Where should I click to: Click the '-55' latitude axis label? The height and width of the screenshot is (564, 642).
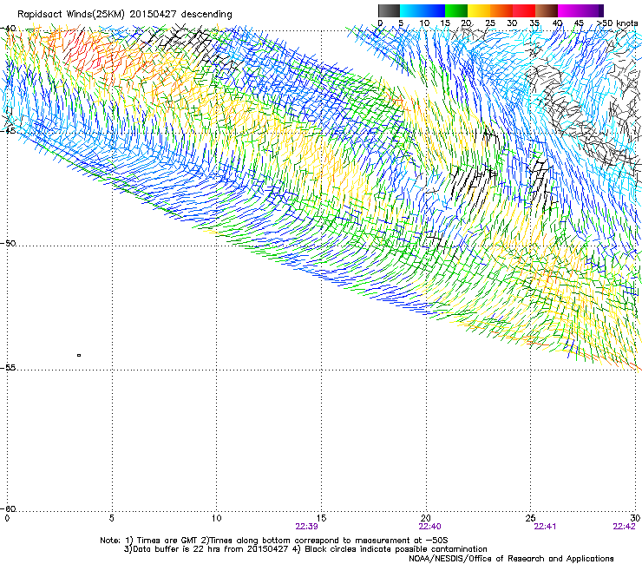coord(9,367)
